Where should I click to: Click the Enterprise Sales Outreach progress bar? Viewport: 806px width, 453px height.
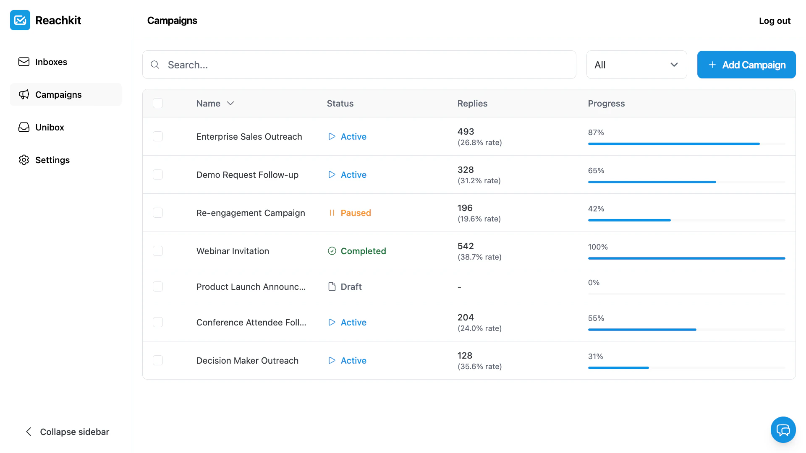(686, 144)
